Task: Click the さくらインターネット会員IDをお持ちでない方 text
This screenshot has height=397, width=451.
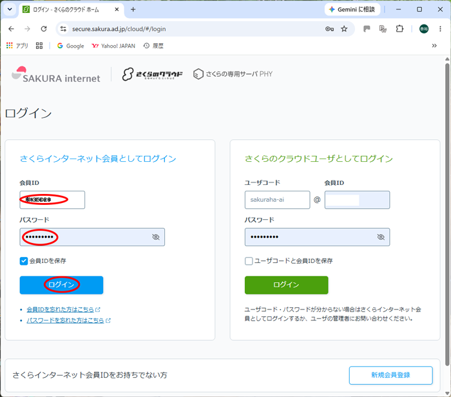Action: click(90, 375)
